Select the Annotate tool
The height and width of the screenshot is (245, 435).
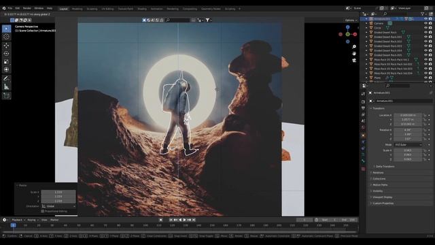coord(6,79)
